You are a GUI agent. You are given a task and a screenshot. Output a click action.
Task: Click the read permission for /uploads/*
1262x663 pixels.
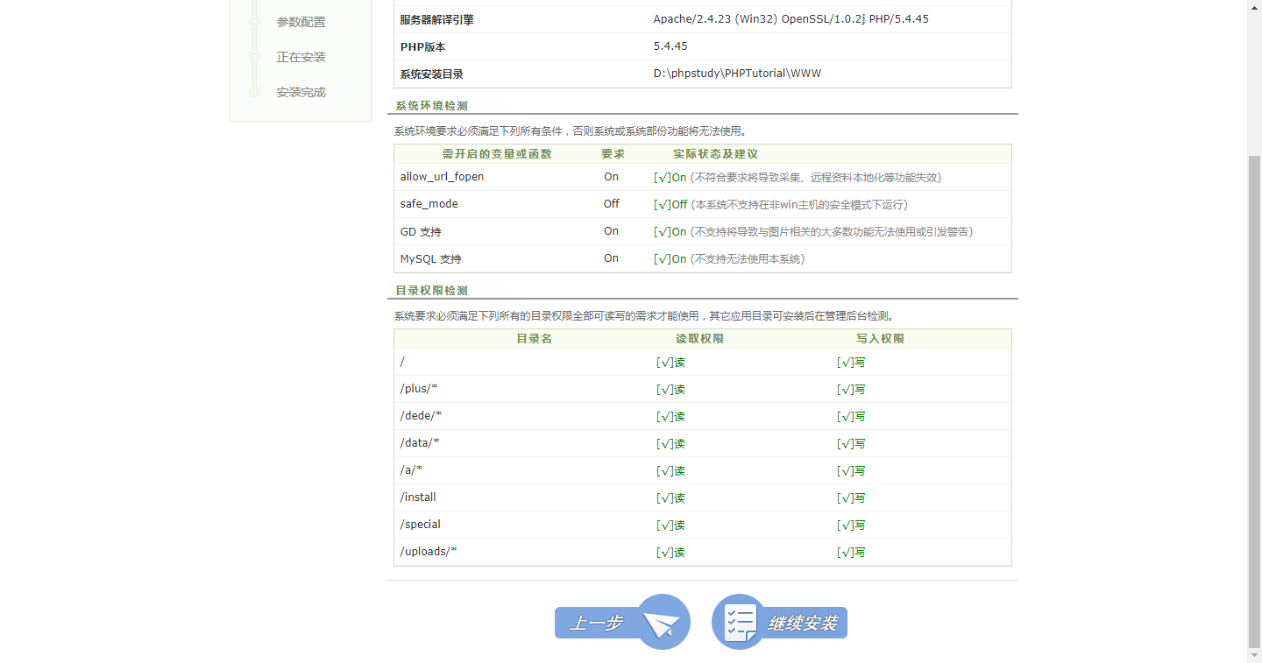(670, 552)
